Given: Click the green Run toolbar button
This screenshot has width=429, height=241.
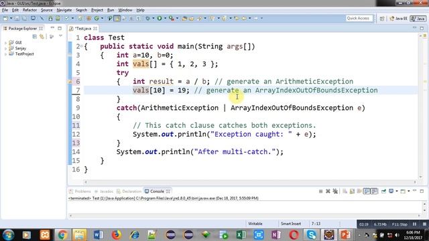Looking at the screenshot, I should tap(160, 18).
